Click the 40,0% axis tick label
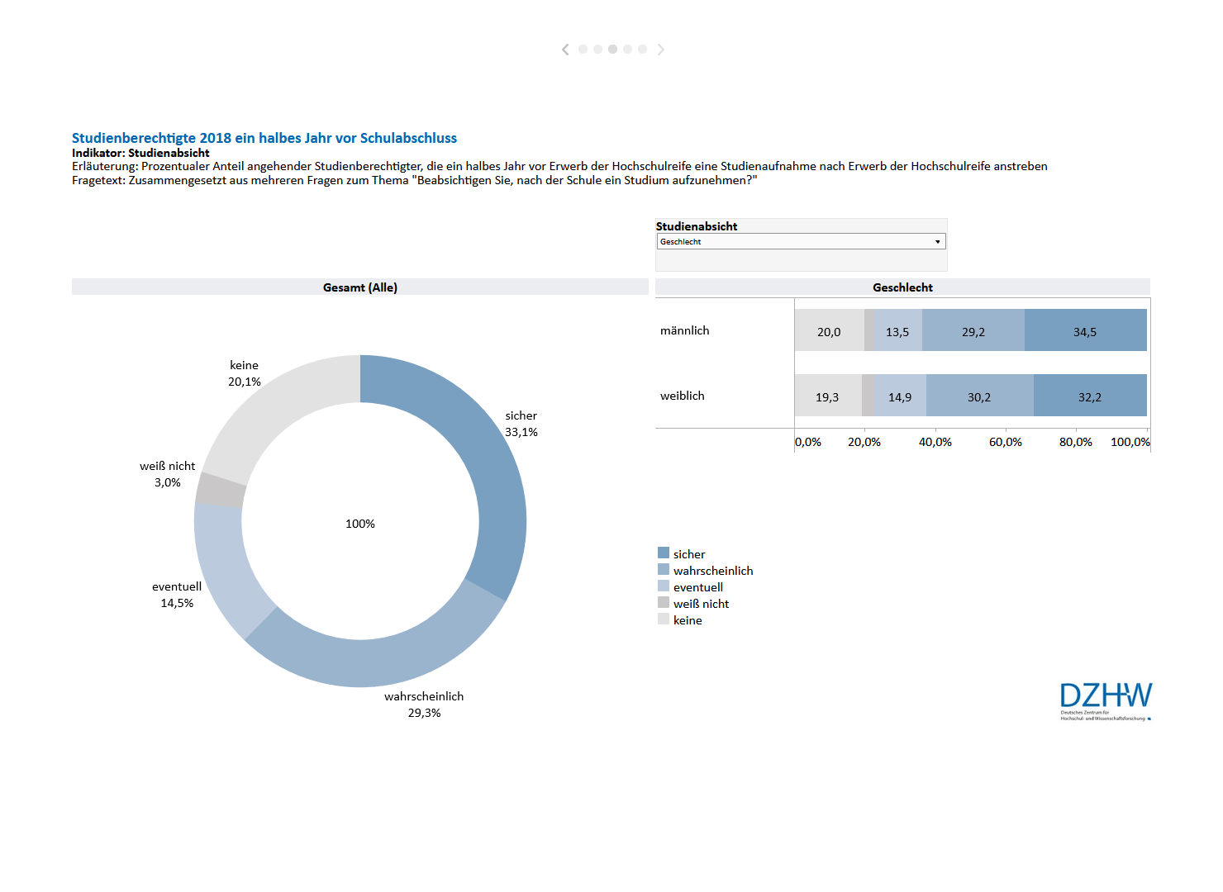Viewport: 1223px width, 892px height. (x=935, y=442)
